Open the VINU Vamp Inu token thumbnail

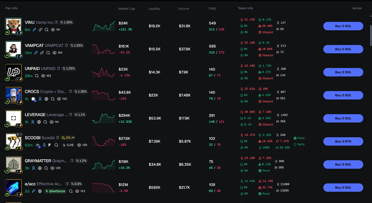(x=14, y=26)
